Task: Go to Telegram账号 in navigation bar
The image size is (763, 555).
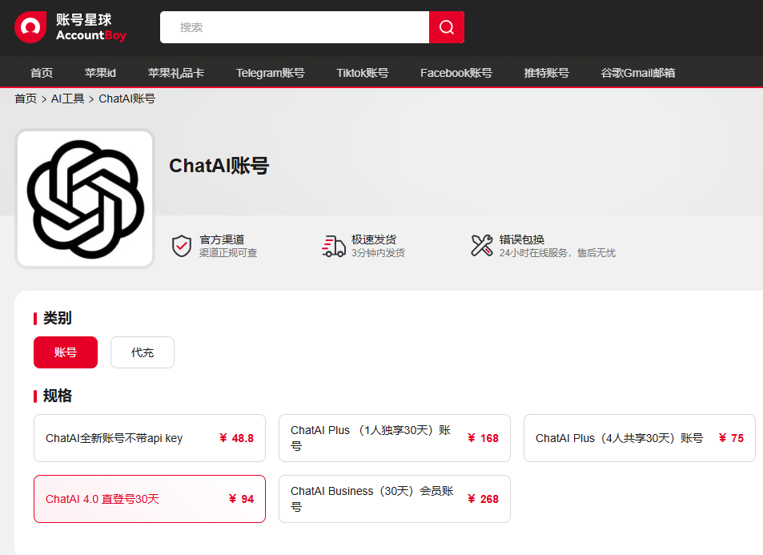Action: [x=270, y=73]
